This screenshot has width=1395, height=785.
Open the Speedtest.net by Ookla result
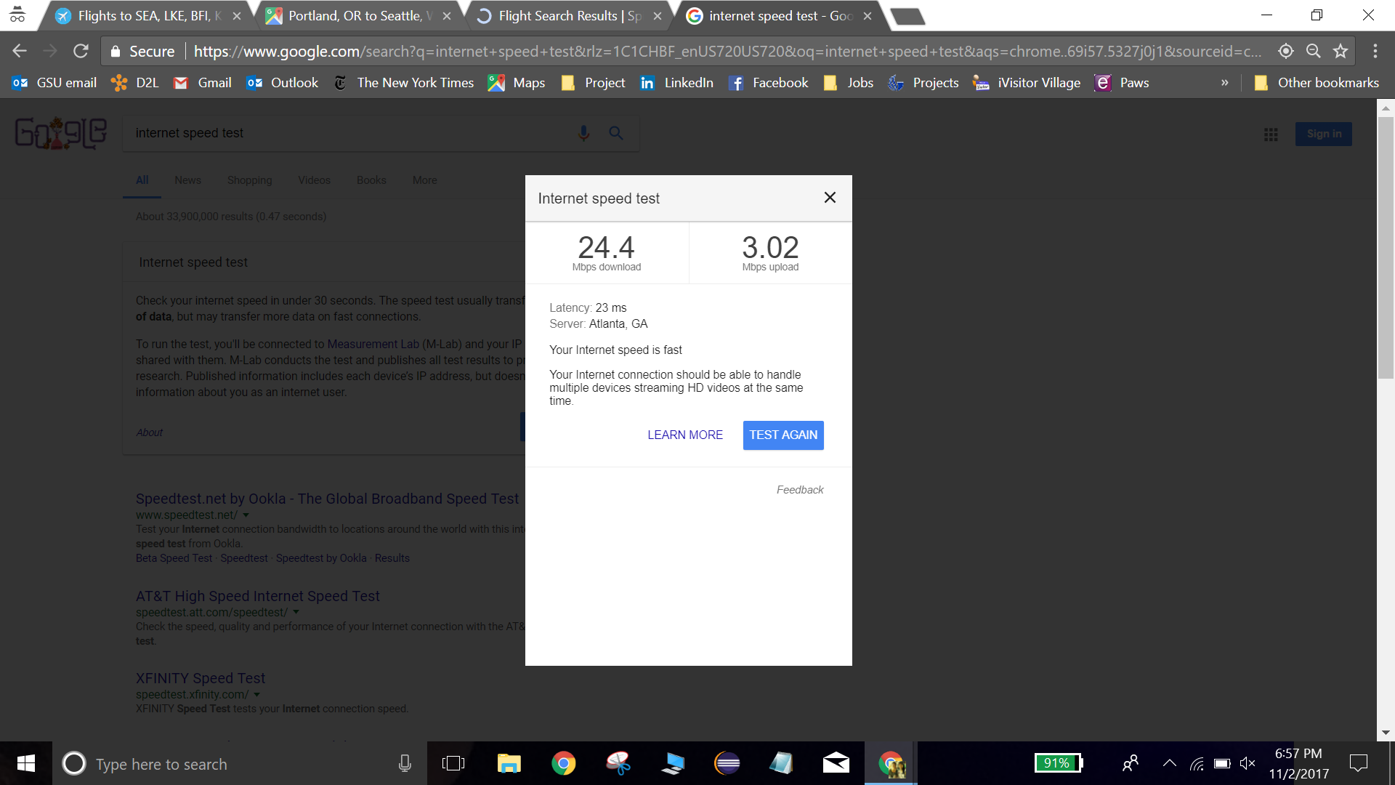[327, 499]
